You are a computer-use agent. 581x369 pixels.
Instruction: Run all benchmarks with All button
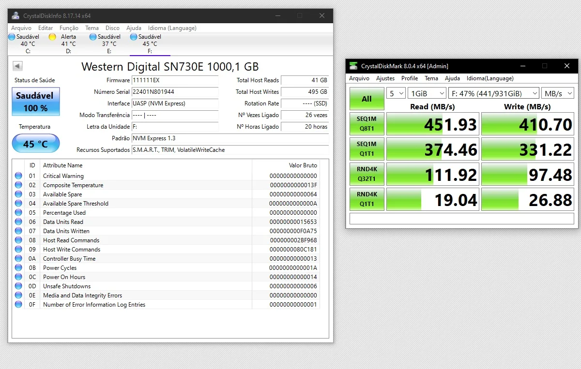[x=367, y=99]
